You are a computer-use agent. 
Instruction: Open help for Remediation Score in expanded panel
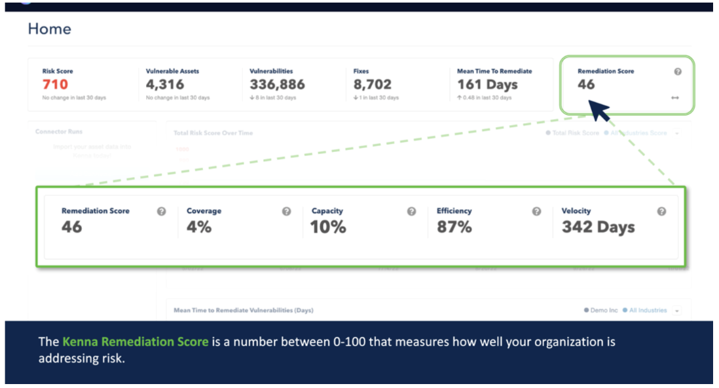pos(162,211)
